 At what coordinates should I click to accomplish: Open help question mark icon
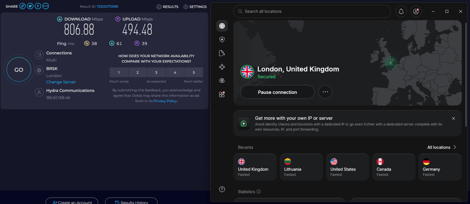click(x=222, y=189)
